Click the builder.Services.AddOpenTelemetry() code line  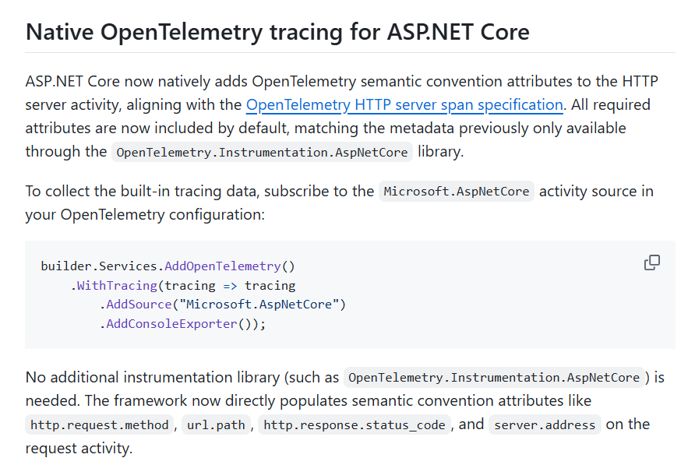tap(168, 266)
